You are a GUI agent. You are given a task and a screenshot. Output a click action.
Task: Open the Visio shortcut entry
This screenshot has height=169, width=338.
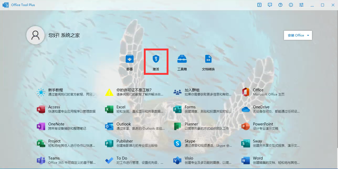tap(189, 160)
